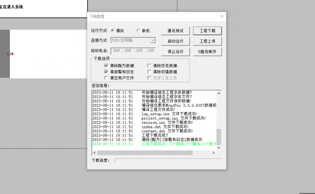Click the log's vertical scroll down arrow
The image size is (315, 194).
click(x=219, y=147)
